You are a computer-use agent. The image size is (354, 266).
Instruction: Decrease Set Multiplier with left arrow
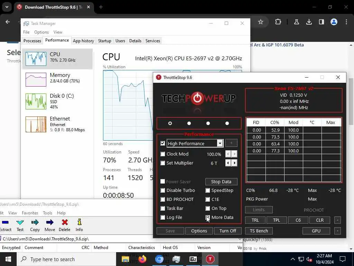point(228,163)
